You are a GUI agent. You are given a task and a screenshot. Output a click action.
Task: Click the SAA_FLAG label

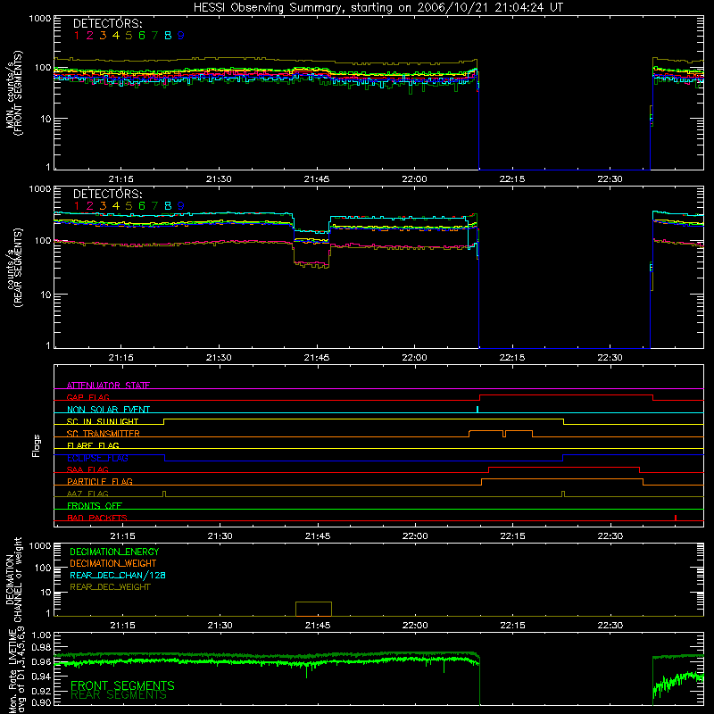(x=87, y=469)
